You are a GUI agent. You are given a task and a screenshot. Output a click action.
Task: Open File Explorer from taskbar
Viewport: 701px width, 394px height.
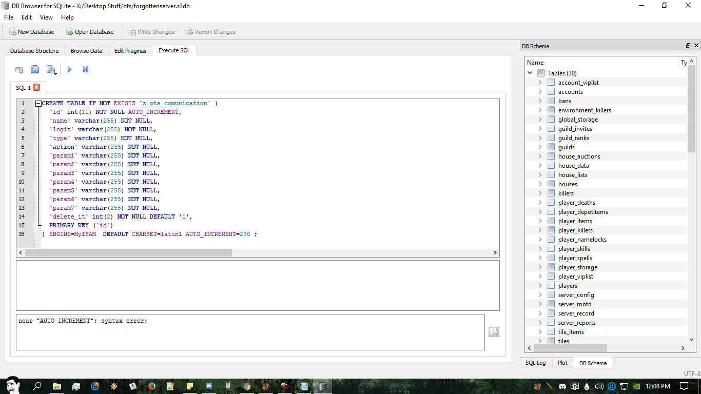pyautogui.click(x=57, y=386)
